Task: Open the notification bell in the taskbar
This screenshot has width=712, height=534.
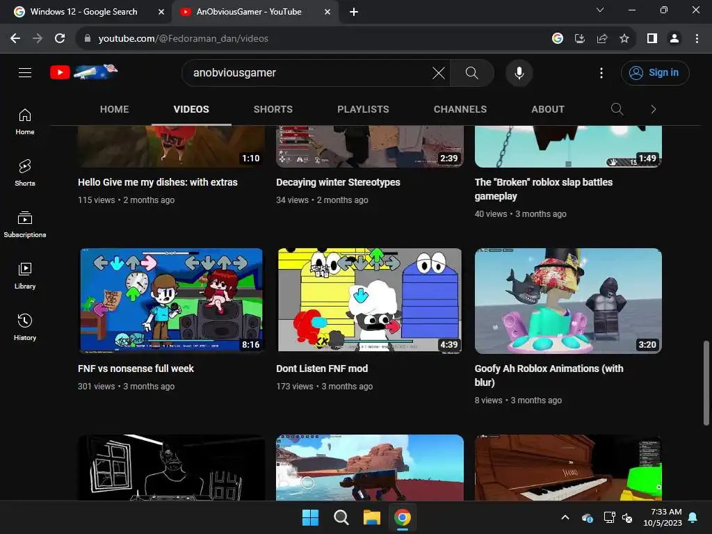Action: [693, 517]
